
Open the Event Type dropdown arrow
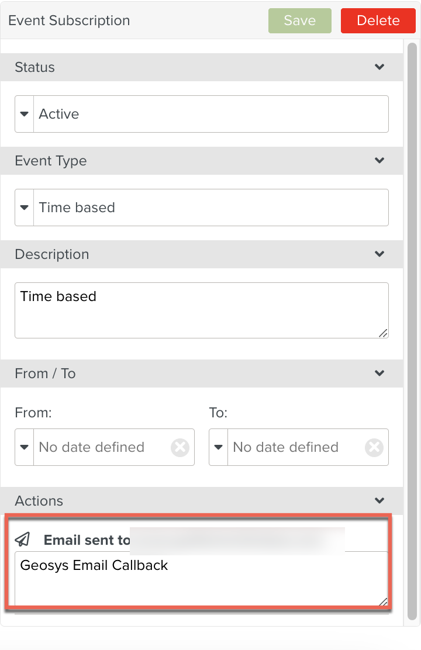point(25,208)
